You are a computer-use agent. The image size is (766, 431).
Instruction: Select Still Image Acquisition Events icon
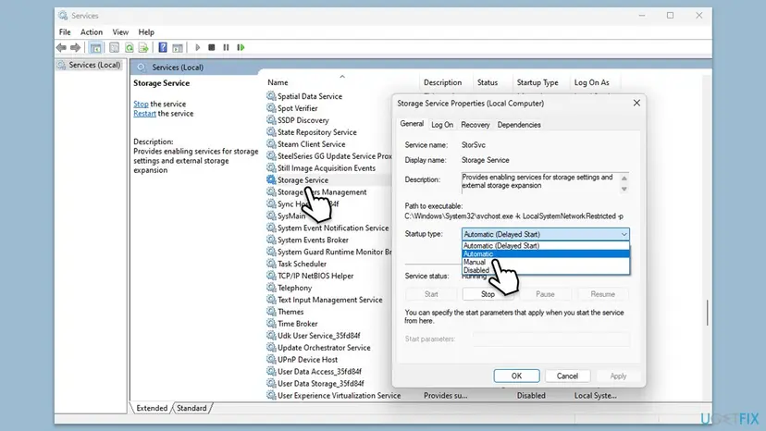pos(271,168)
